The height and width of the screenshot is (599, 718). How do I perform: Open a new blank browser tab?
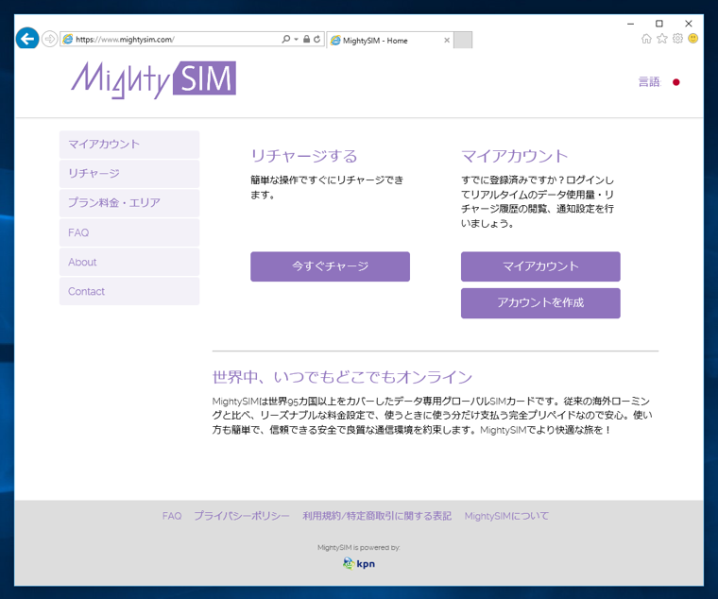(463, 40)
